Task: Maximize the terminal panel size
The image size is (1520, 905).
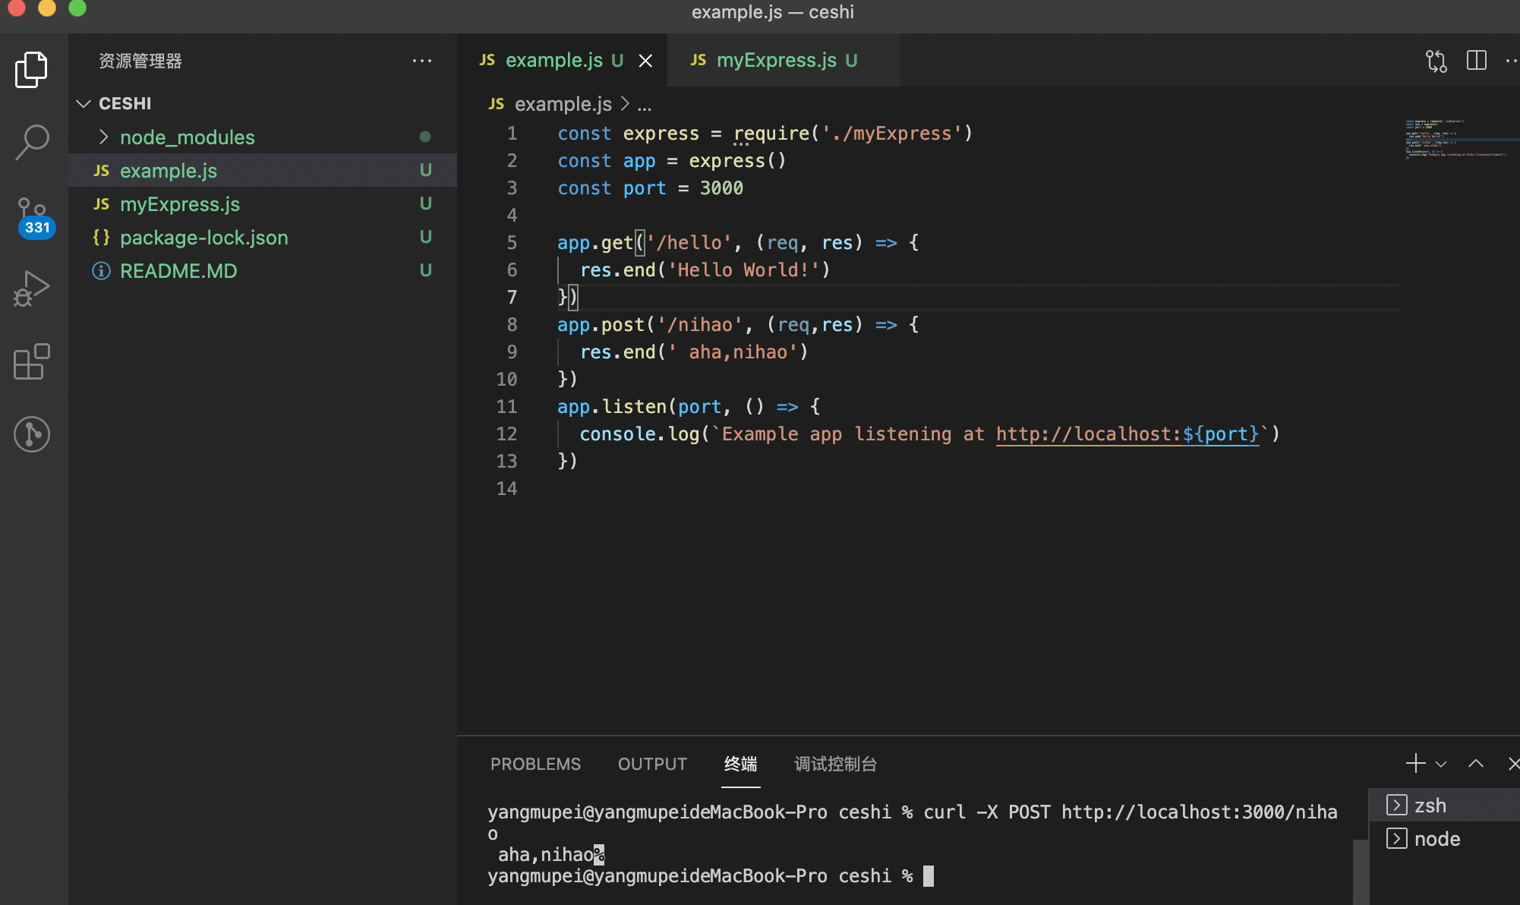Action: coord(1475,764)
